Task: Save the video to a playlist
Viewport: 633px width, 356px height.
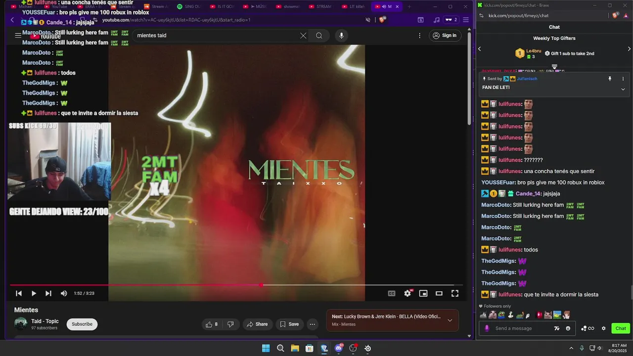Action: pos(289,324)
